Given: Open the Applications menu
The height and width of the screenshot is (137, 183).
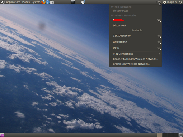Looking at the screenshot, I should pyautogui.click(x=13, y=2).
